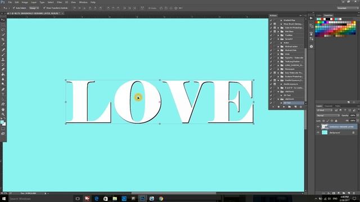Filter layers by pixel type icon
The width and height of the screenshot is (360, 202).
(x=336, y=111)
